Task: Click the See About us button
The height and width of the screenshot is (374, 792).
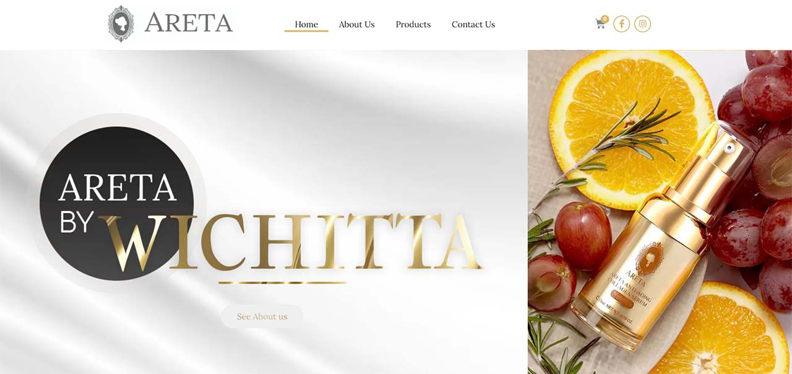Action: (x=262, y=316)
